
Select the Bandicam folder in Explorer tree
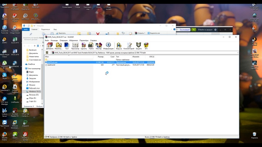click(x=32, y=50)
